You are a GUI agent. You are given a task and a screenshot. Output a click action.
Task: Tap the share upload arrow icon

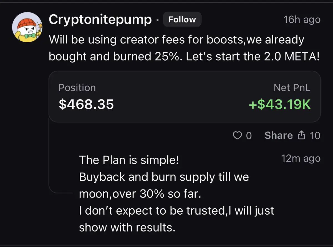(301, 135)
